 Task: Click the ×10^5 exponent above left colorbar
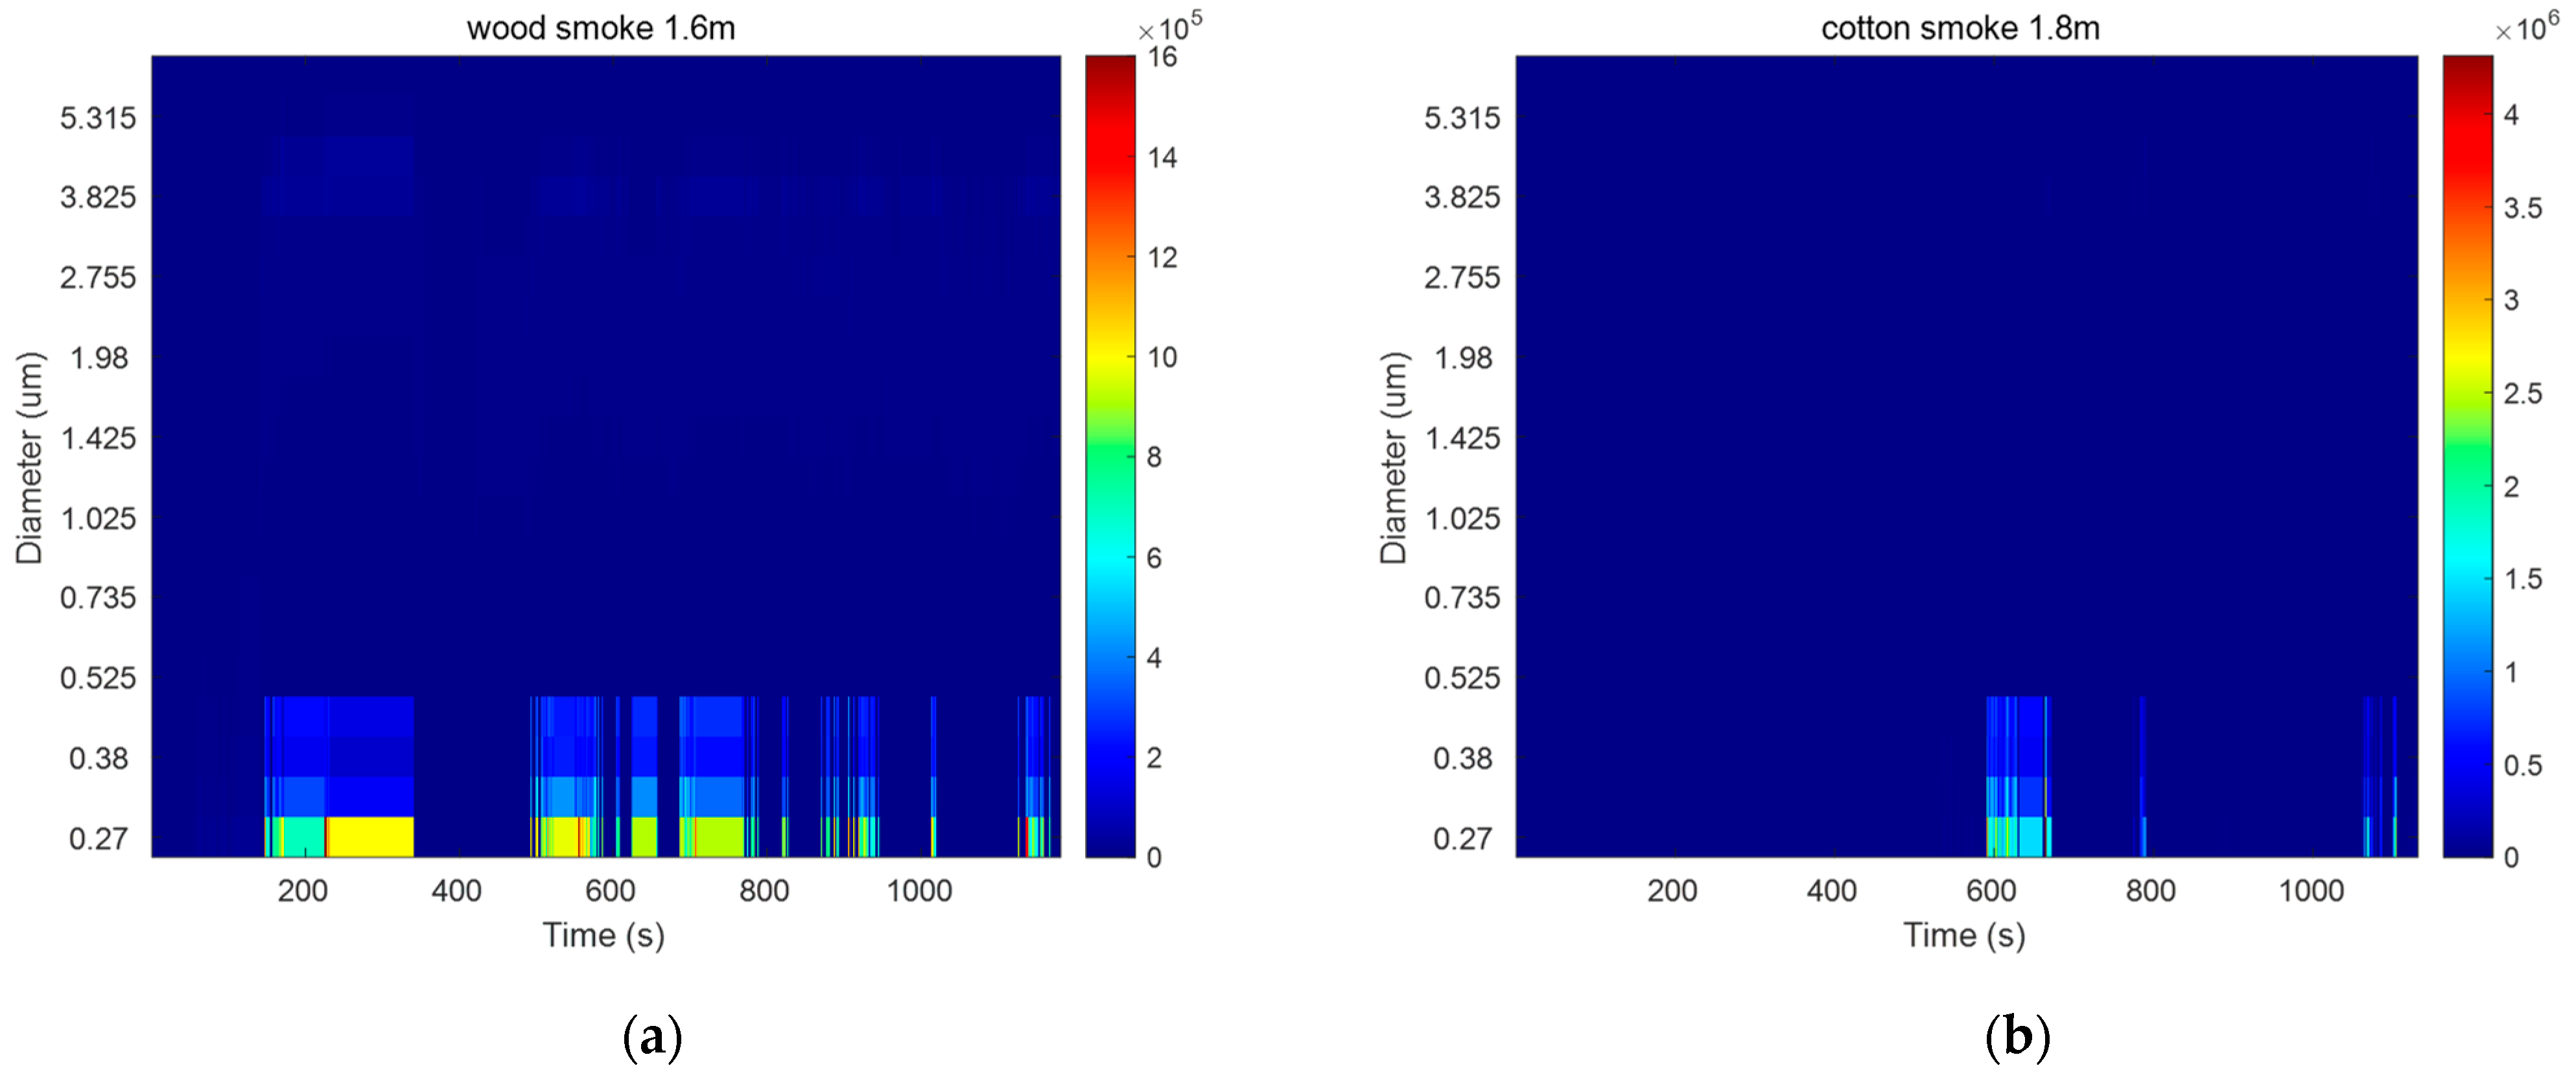coord(1169,27)
